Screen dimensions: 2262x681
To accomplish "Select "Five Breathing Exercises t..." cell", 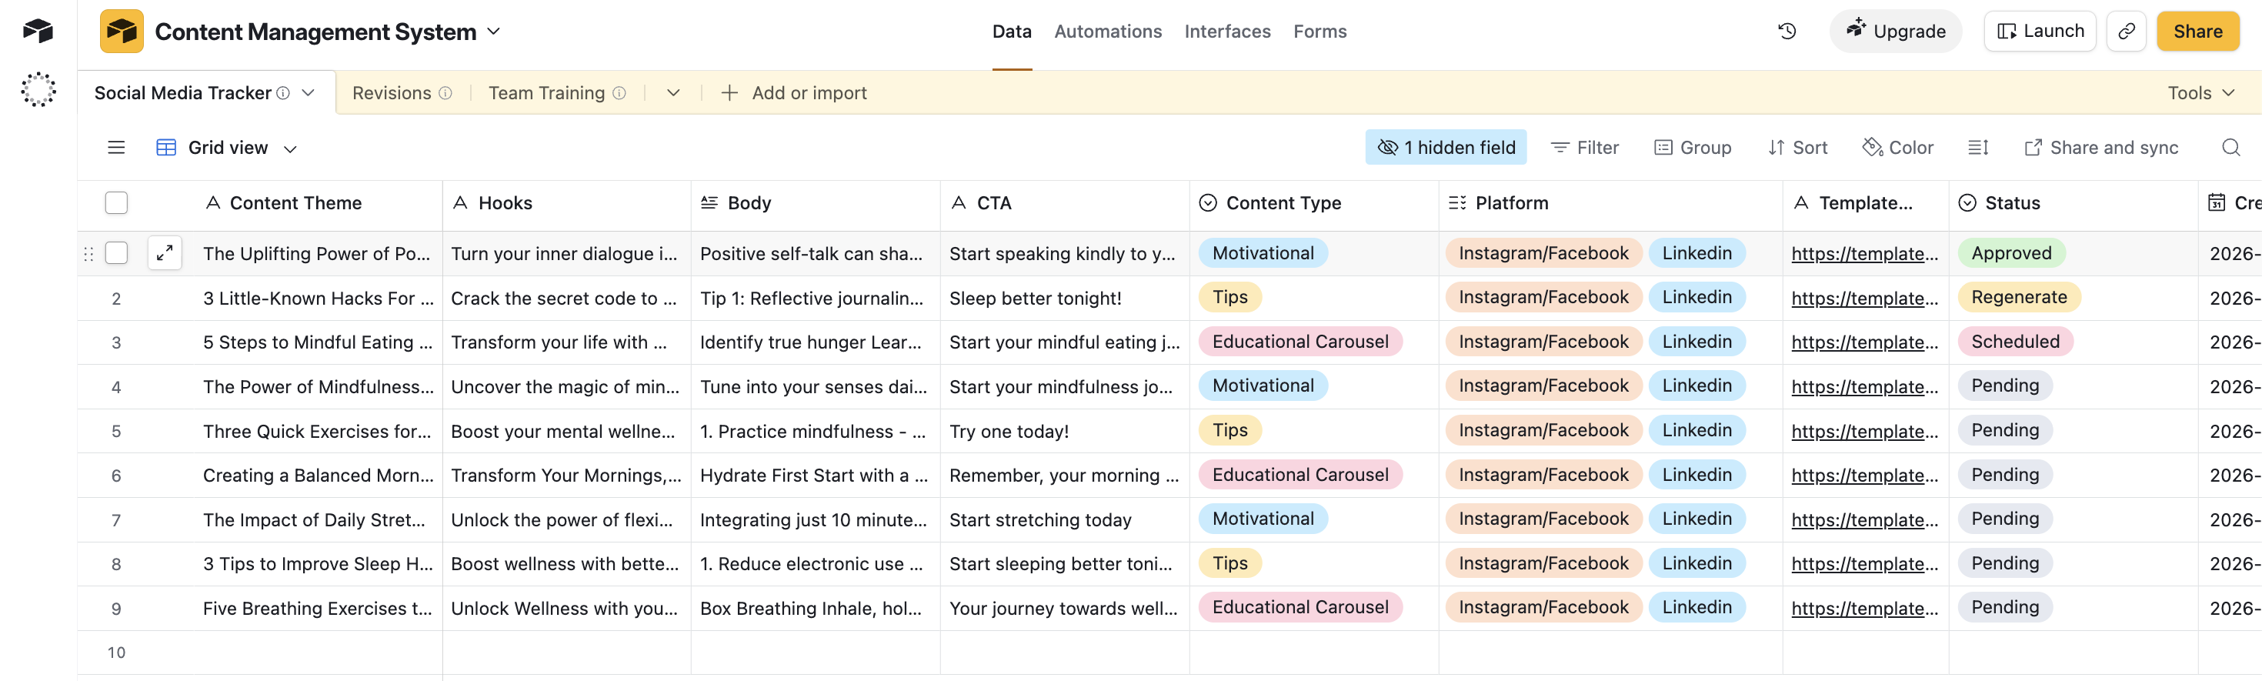I will click(x=318, y=609).
